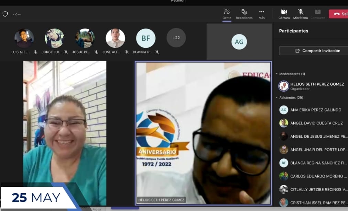The height and width of the screenshot is (211, 348).
Task: Open the Reacciones menu
Action: click(x=244, y=14)
